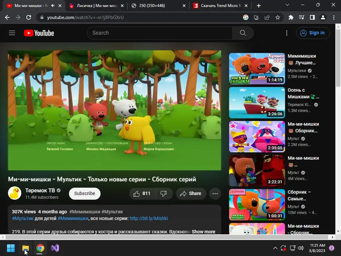
Task: Click the install app icon in address bar
Action: [x=256, y=17]
